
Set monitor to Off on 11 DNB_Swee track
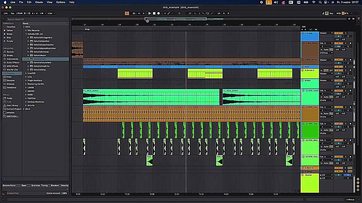331,97
